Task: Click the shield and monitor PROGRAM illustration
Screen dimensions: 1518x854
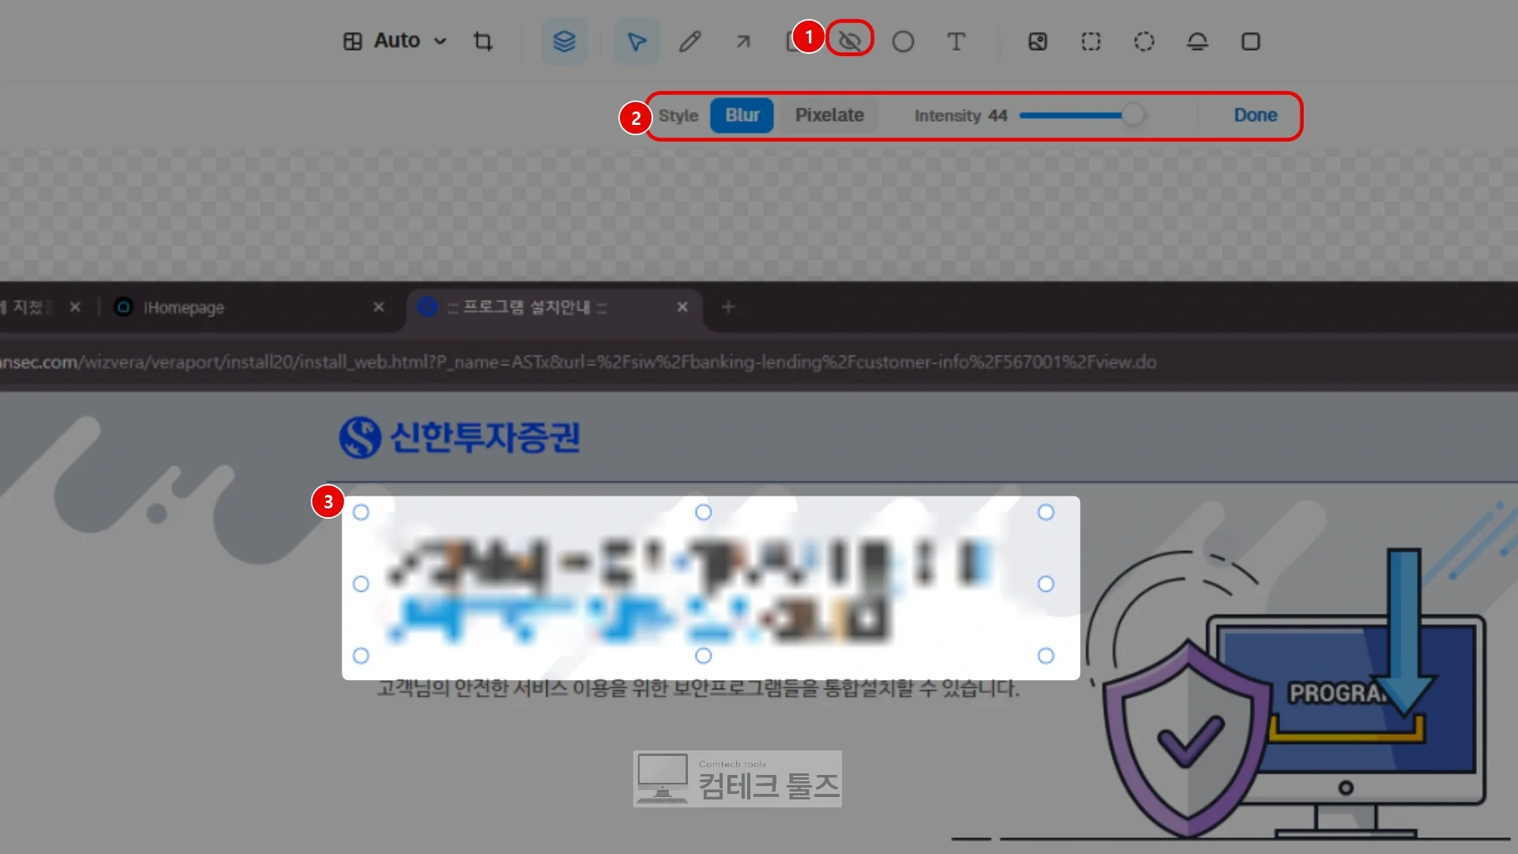Action: click(1289, 694)
